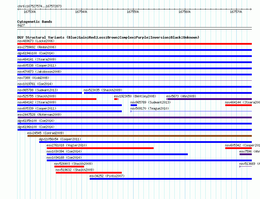Click the brown complex bar for esv24545
This screenshot has height=199, width=260.
(x=140, y=136)
